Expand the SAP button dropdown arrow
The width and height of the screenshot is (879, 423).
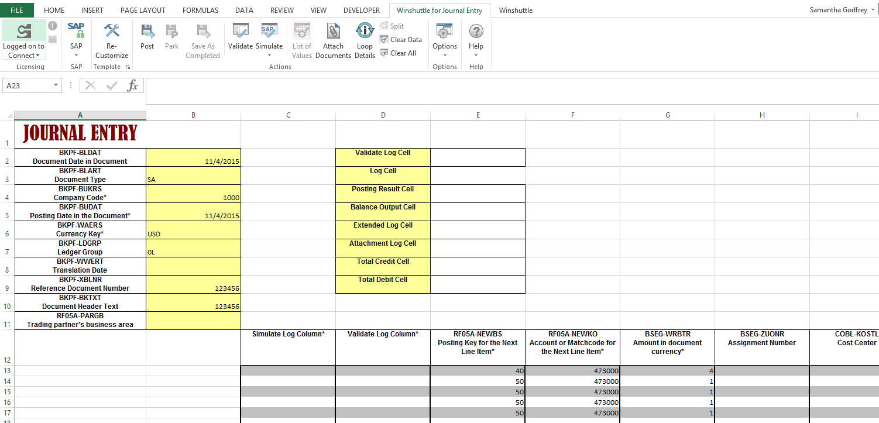[76, 56]
